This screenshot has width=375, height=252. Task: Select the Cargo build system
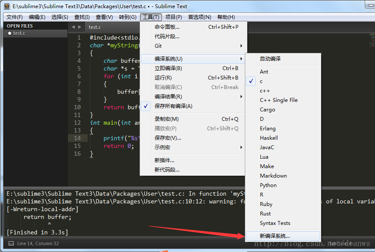(x=283, y=110)
